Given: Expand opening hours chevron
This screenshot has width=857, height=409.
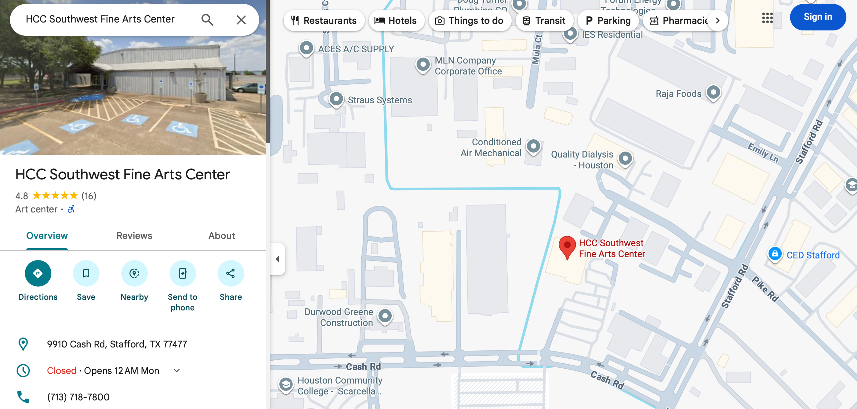Looking at the screenshot, I should 177,371.
